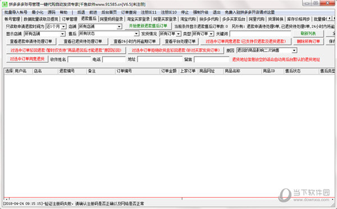
Task: Switch to the 阿里妈妈登录 tab
Action: (x=111, y=19)
